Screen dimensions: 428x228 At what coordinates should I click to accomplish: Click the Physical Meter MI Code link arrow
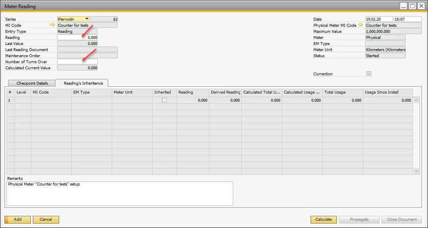(x=361, y=25)
